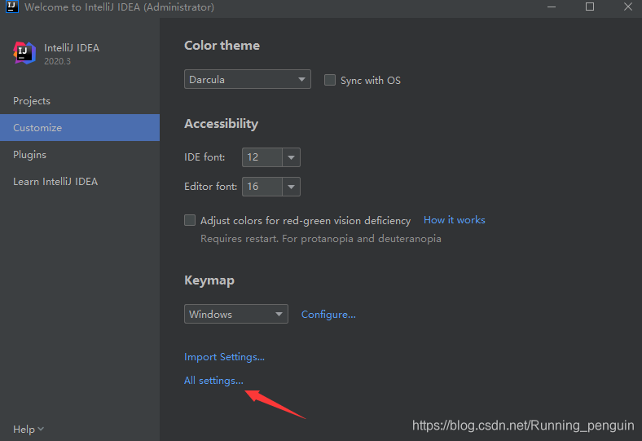The height and width of the screenshot is (441, 642).
Task: Open the Darcula color theme dropdown
Action: (248, 79)
